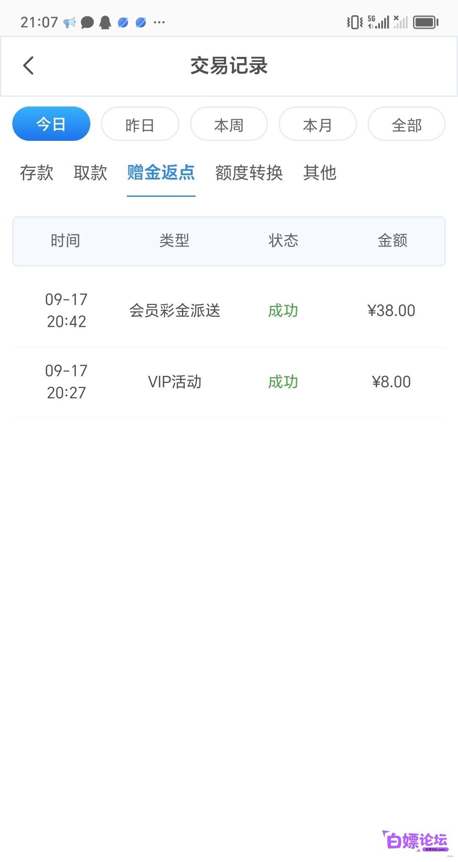The width and height of the screenshot is (458, 862).
Task: Open the 会员彩金派送 ¥38.00 record
Action: 229,311
